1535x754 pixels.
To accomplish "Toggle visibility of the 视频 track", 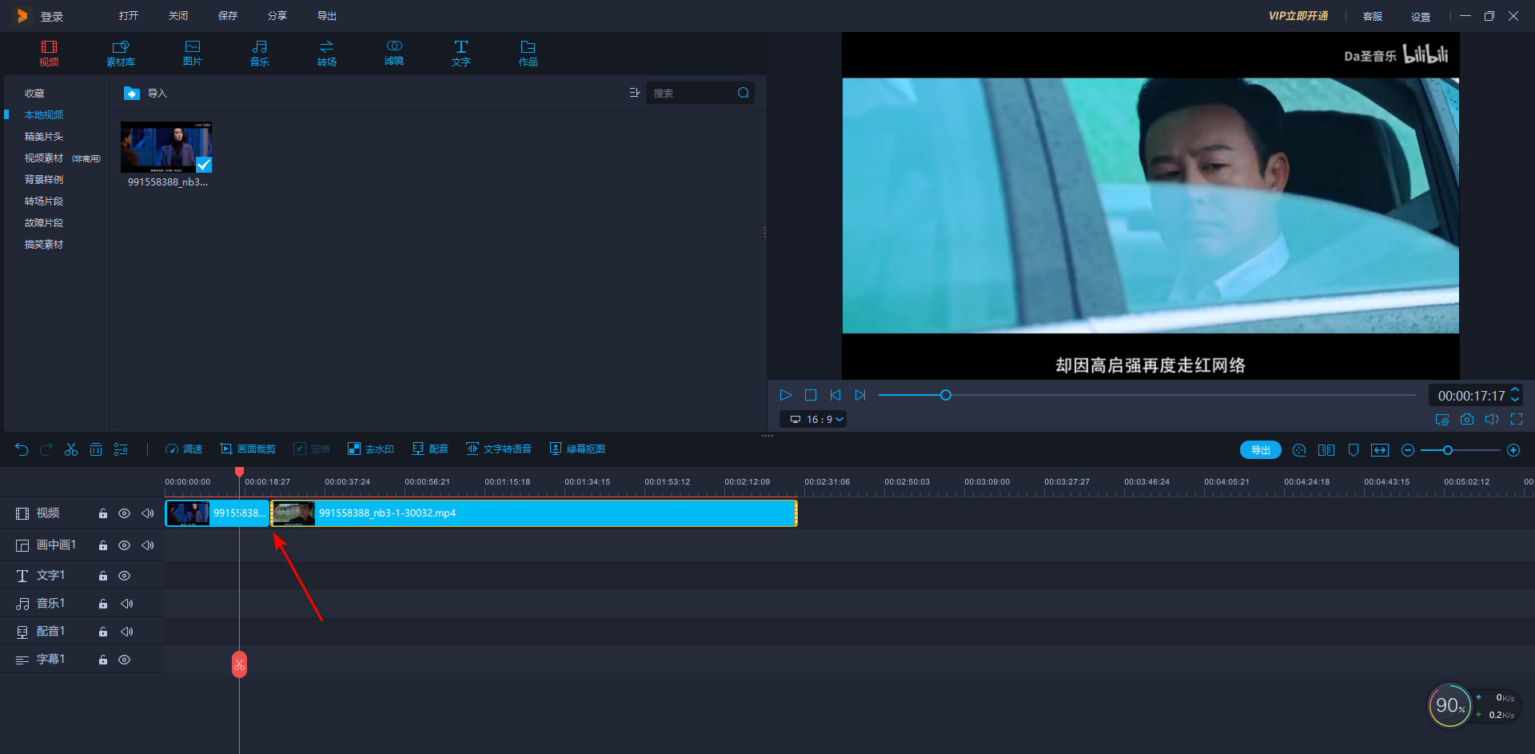I will point(125,513).
